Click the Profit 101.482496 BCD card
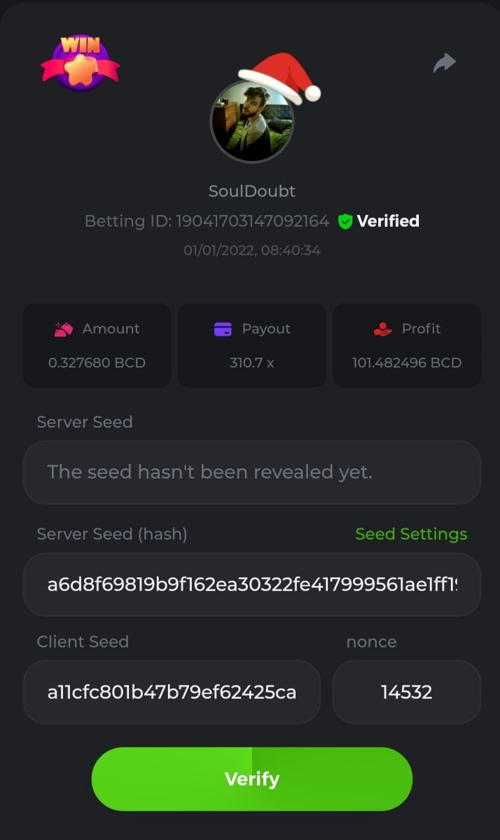Viewport: 500px width, 840px height. click(407, 345)
